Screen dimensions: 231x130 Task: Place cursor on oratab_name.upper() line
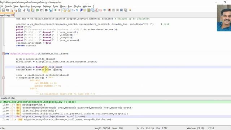pos(39,70)
